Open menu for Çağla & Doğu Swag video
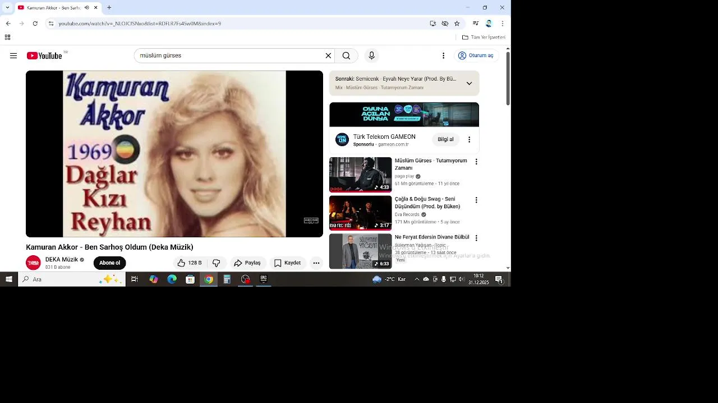Screen dimensions: 718x403 pyautogui.click(x=476, y=200)
